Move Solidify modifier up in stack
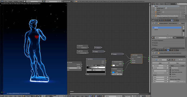 pos(179,60)
